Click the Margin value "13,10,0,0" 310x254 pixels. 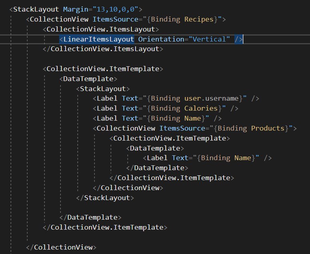pos(116,9)
